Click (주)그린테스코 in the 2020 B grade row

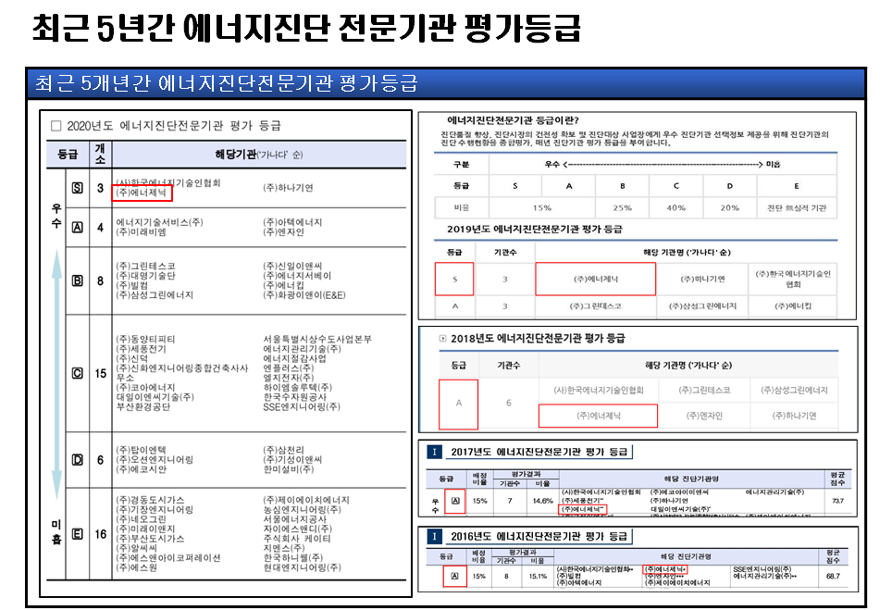pos(145,266)
